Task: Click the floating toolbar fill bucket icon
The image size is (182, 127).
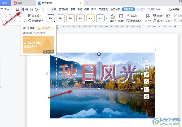Action: tap(147, 82)
